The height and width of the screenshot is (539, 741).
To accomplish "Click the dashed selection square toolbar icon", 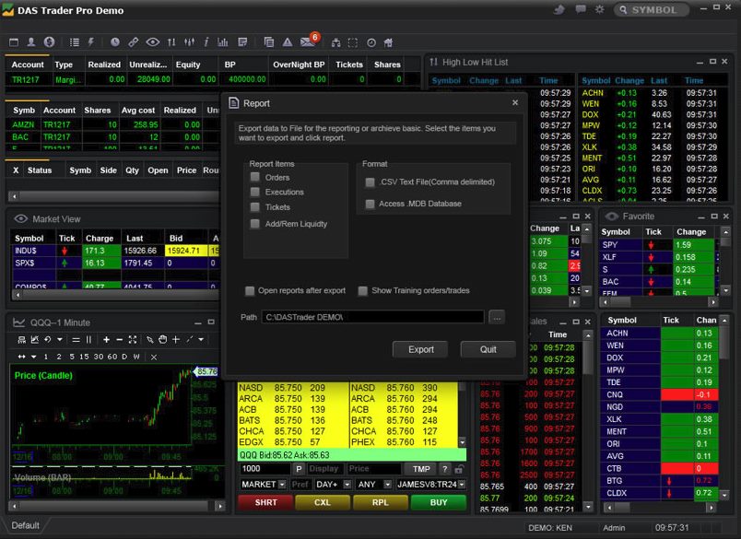I will pos(353,42).
